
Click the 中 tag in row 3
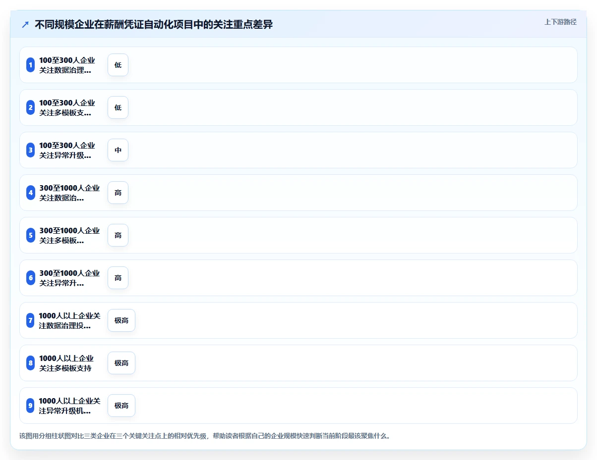pyautogui.click(x=118, y=150)
